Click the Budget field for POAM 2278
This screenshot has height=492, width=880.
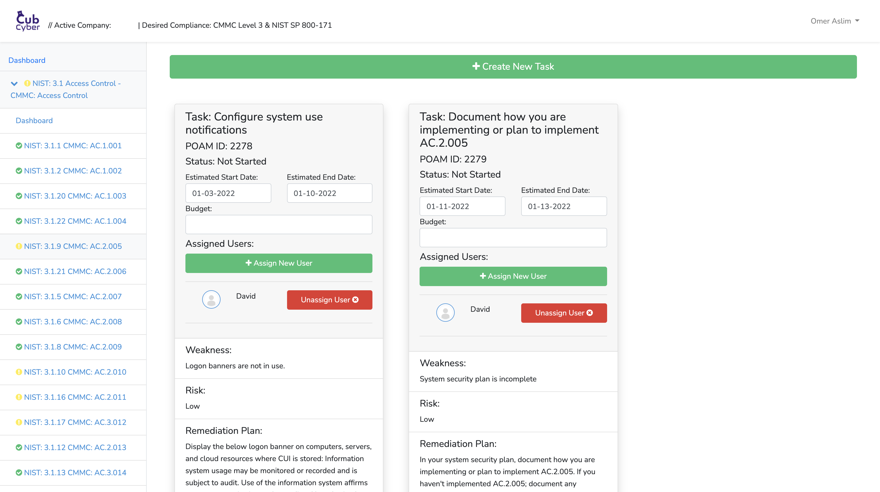[278, 225]
